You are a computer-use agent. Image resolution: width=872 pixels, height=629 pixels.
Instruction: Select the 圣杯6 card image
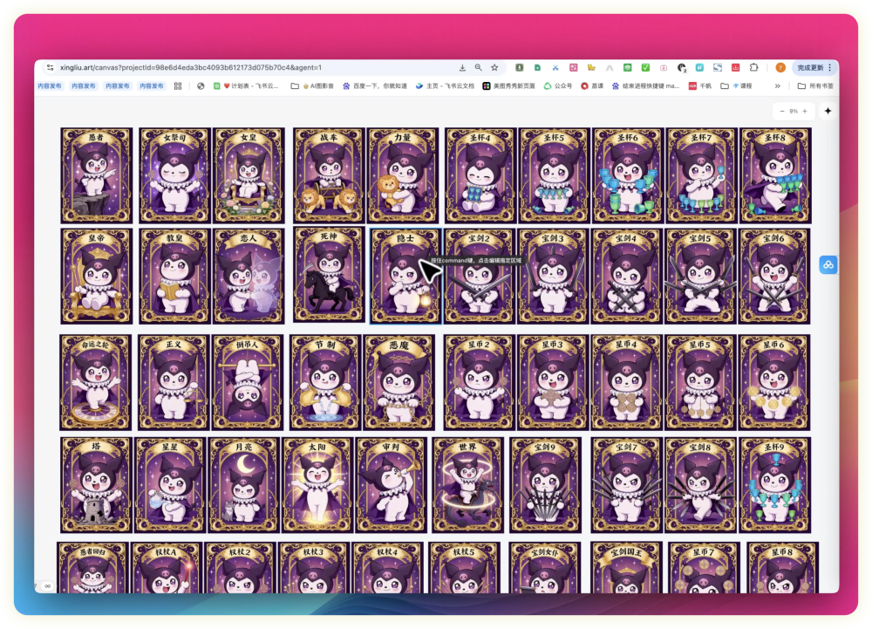click(x=627, y=175)
